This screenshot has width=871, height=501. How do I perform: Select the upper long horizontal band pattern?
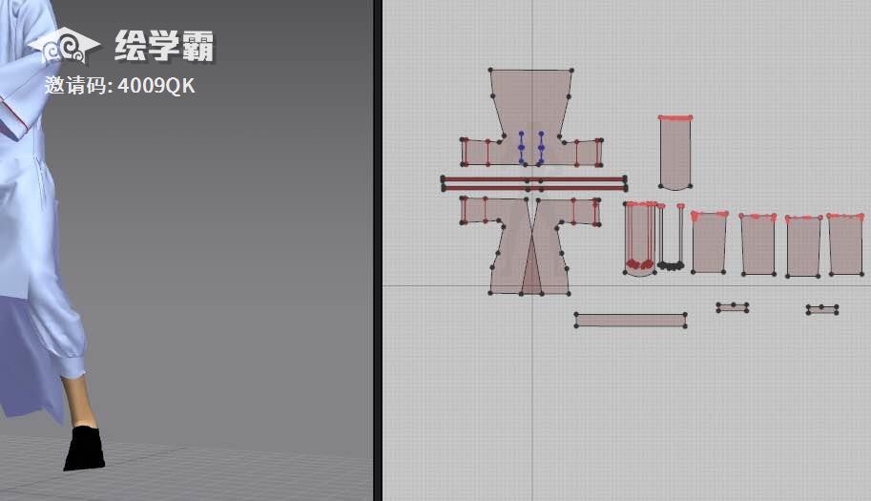533,179
